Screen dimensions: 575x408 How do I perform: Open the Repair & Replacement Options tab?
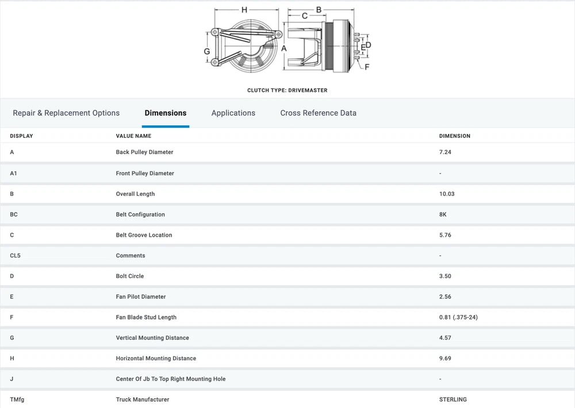click(x=66, y=113)
